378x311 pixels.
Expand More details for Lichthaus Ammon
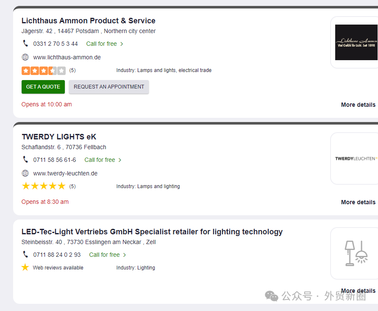(358, 105)
